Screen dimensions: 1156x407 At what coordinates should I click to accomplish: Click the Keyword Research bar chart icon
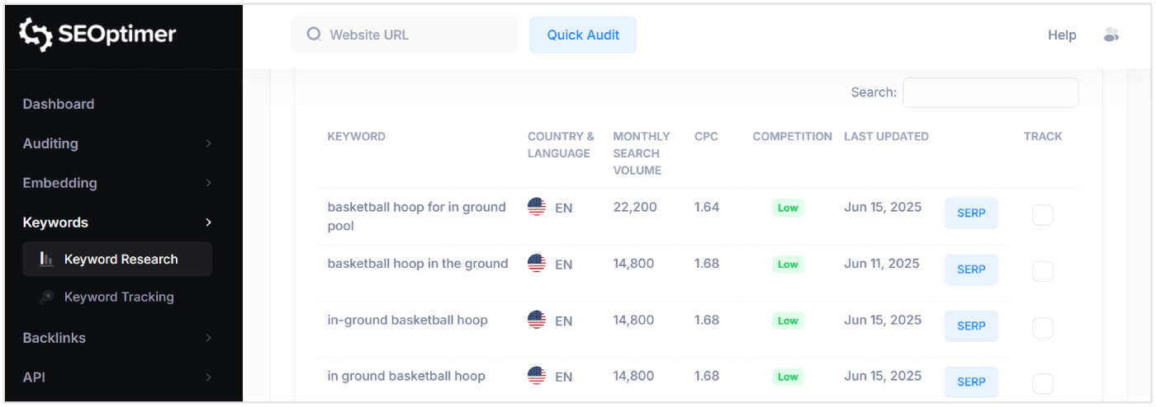pos(47,260)
